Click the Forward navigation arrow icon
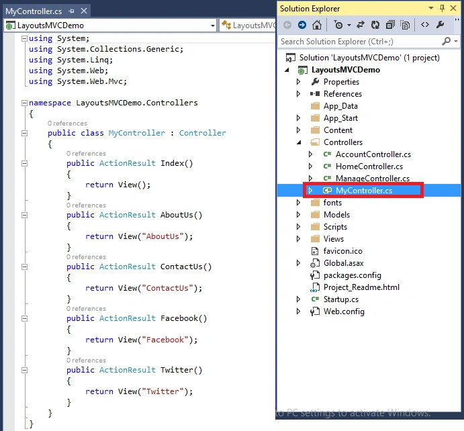This screenshot has height=431, width=464. (302, 25)
